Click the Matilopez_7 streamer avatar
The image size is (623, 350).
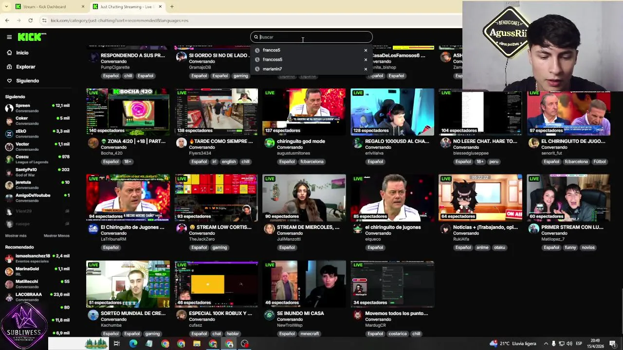pyautogui.click(x=533, y=229)
